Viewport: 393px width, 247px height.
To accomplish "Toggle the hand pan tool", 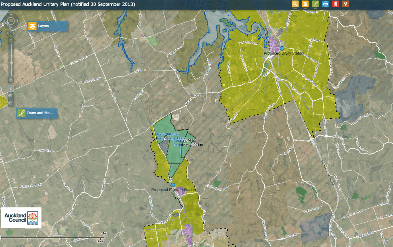I will (x=11, y=88).
